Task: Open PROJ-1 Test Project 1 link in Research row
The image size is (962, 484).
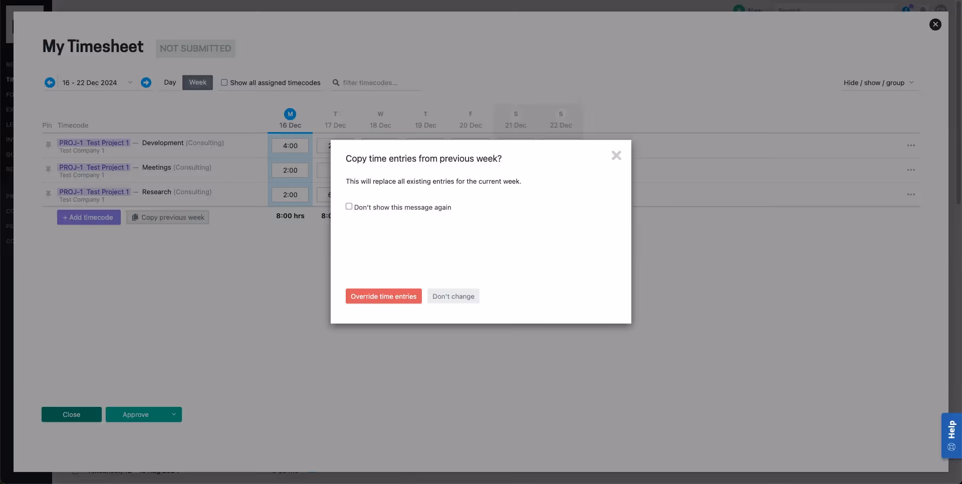Action: (x=94, y=192)
